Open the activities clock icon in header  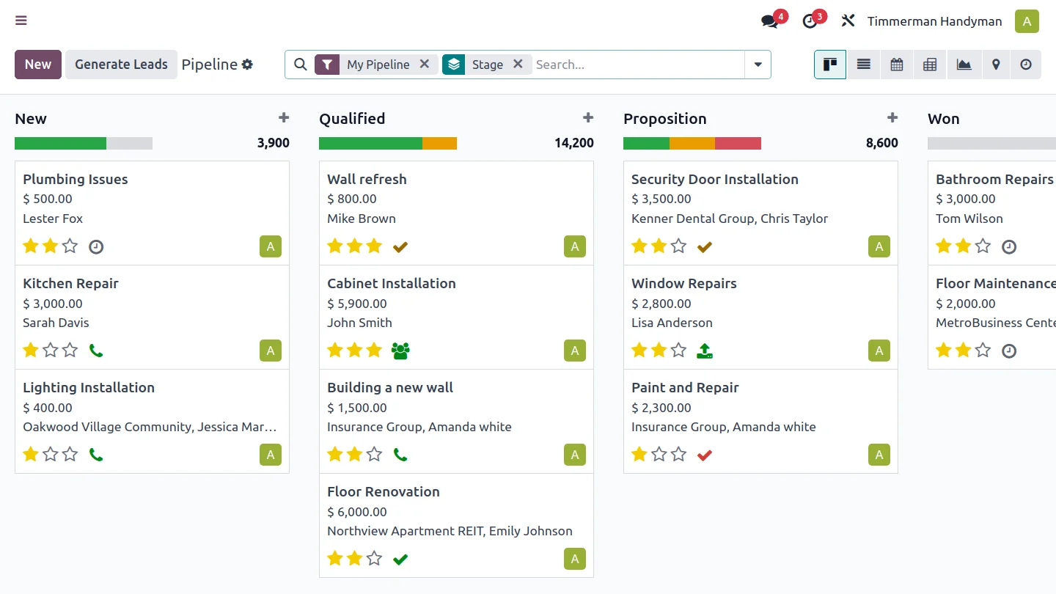pyautogui.click(x=810, y=21)
